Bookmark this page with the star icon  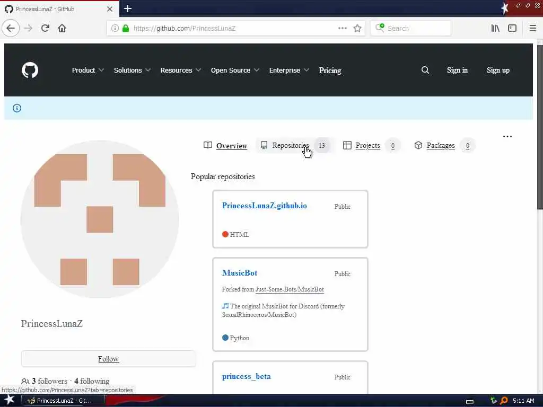click(x=357, y=29)
